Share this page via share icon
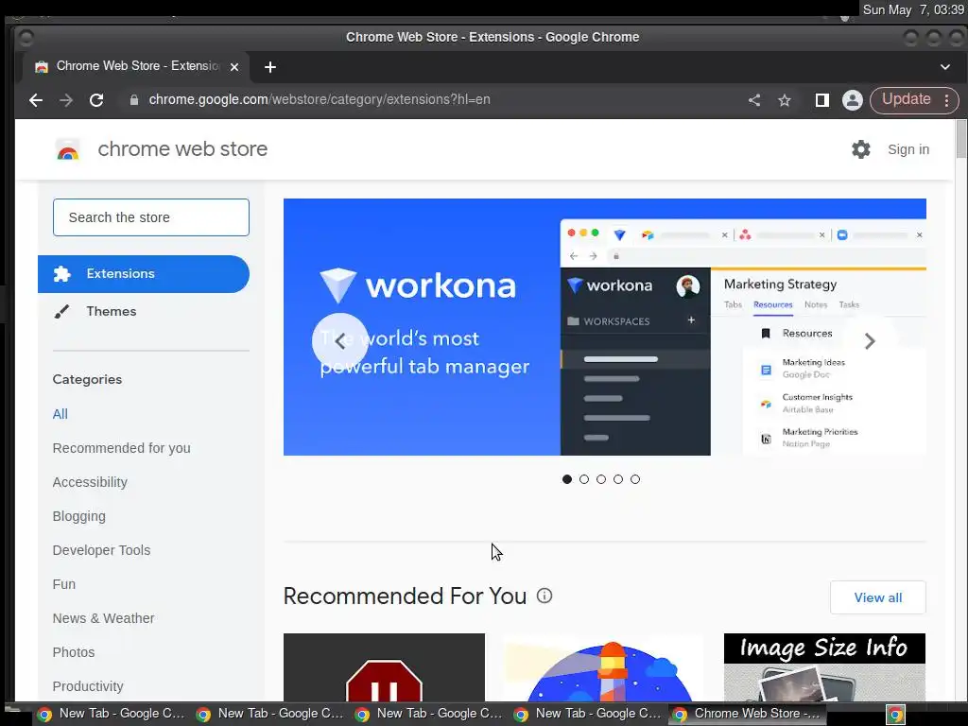This screenshot has height=726, width=968. point(754,100)
